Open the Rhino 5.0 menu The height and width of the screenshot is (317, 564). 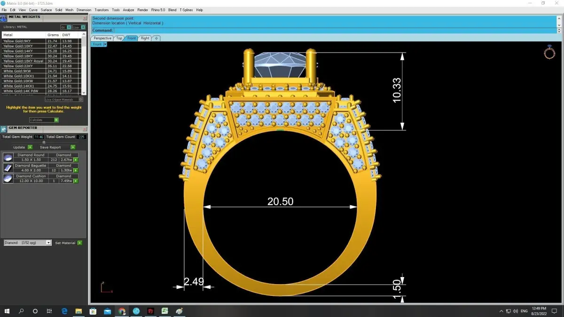tap(158, 10)
